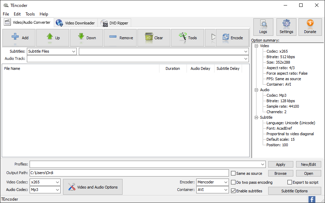The image size is (325, 203).
Task: Select 'Position: 100' tree row
Action: (277, 145)
